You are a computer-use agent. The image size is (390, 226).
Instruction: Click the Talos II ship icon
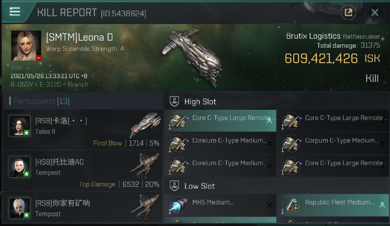[146, 125]
